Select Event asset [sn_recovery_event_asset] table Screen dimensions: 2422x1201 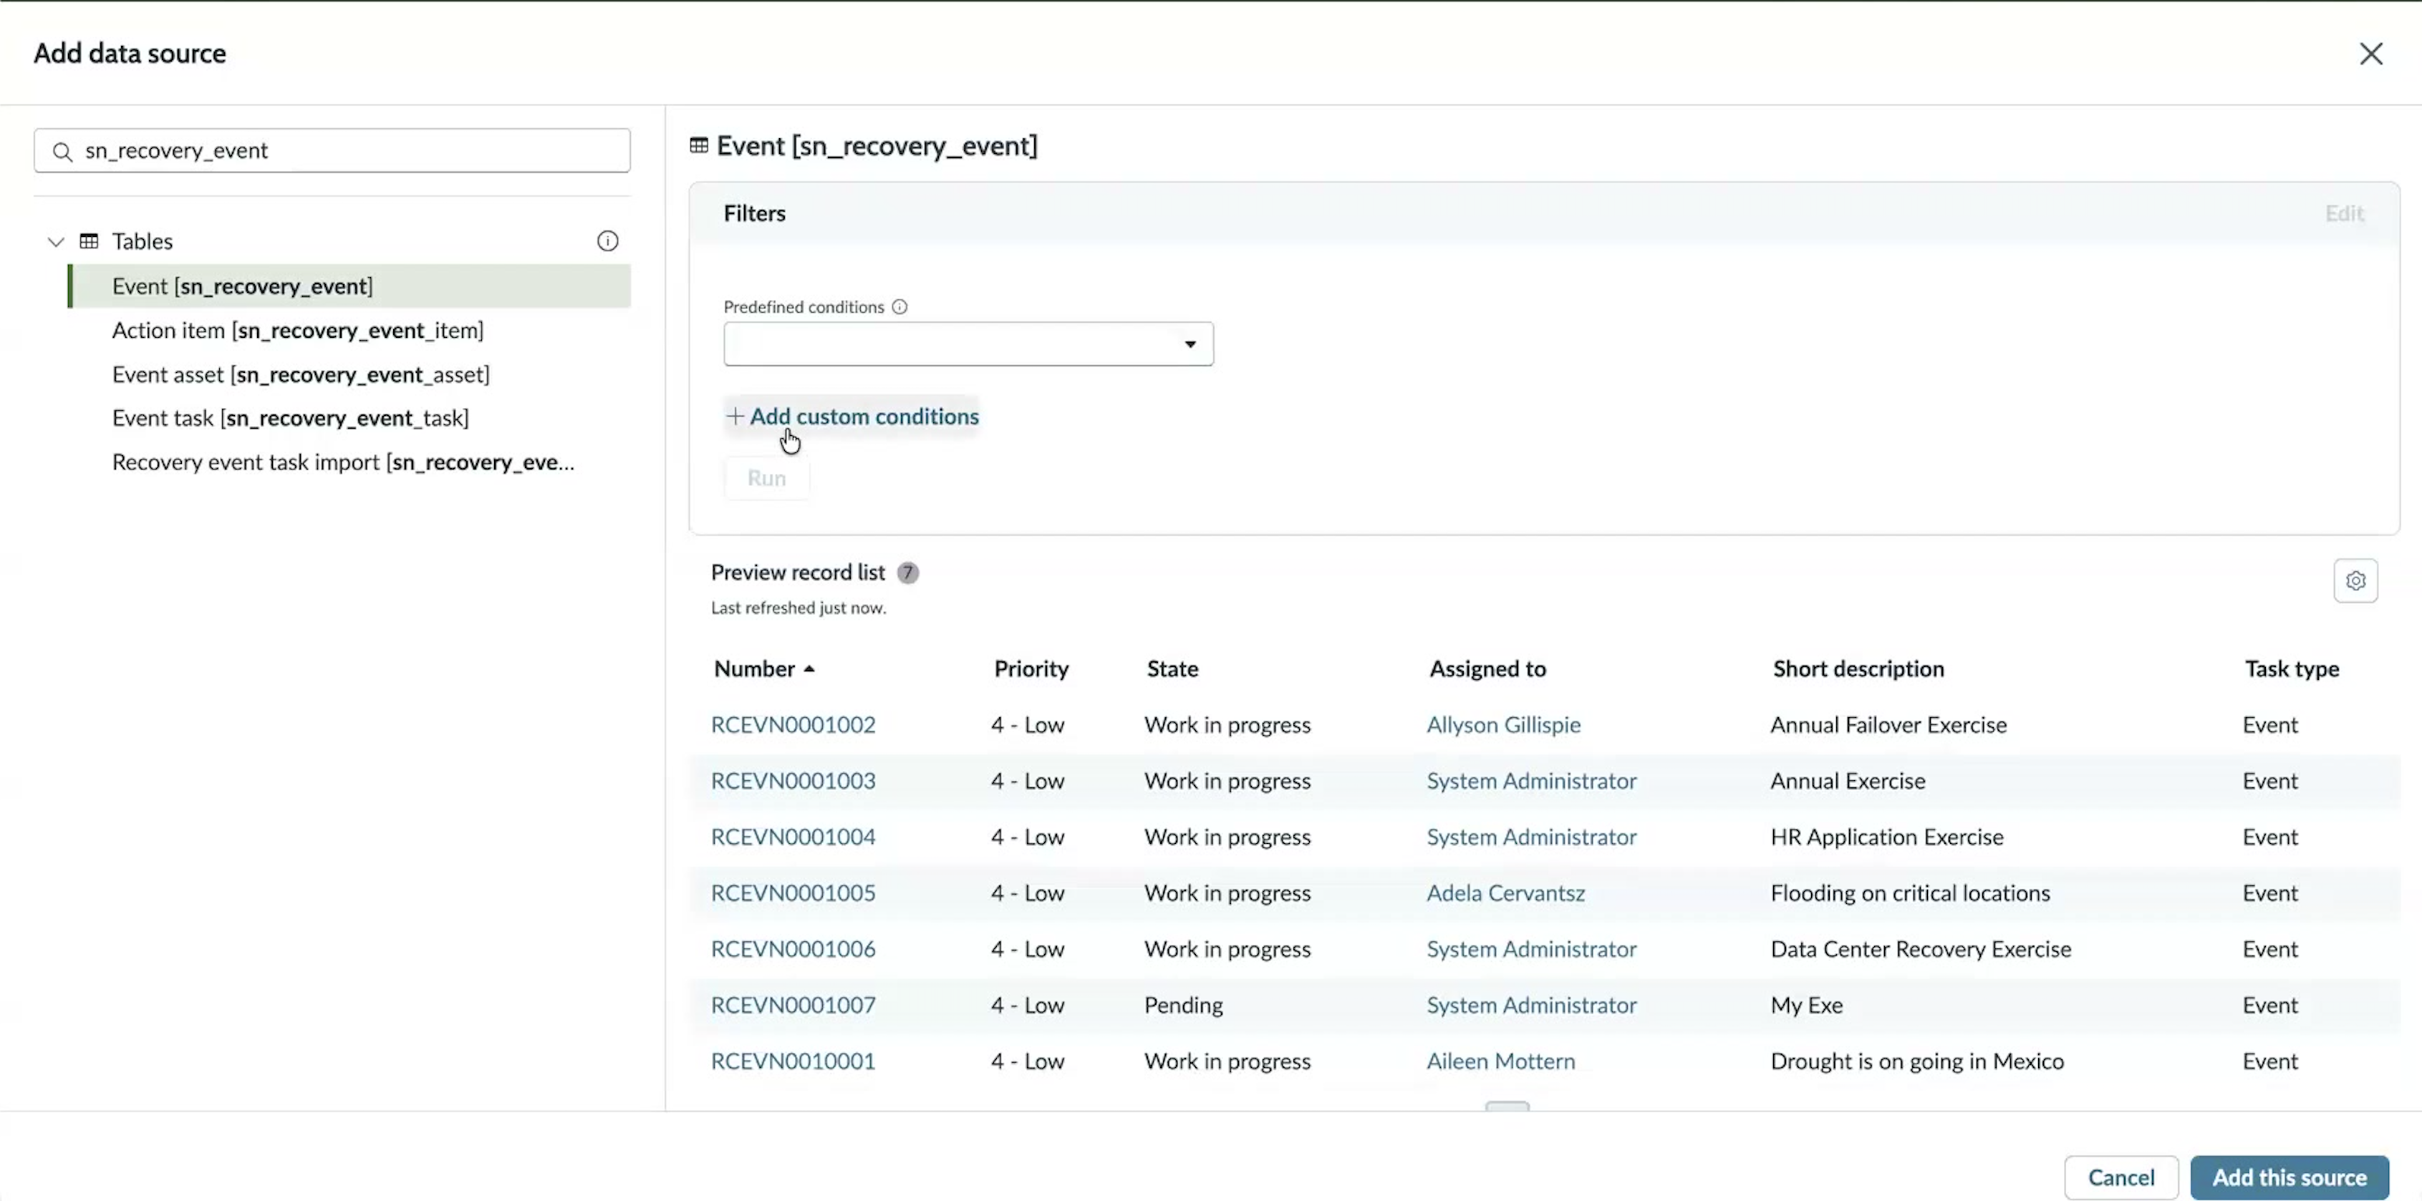(x=301, y=374)
